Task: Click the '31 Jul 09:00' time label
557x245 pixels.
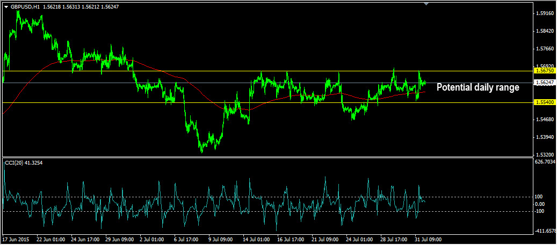Action: tap(429, 239)
